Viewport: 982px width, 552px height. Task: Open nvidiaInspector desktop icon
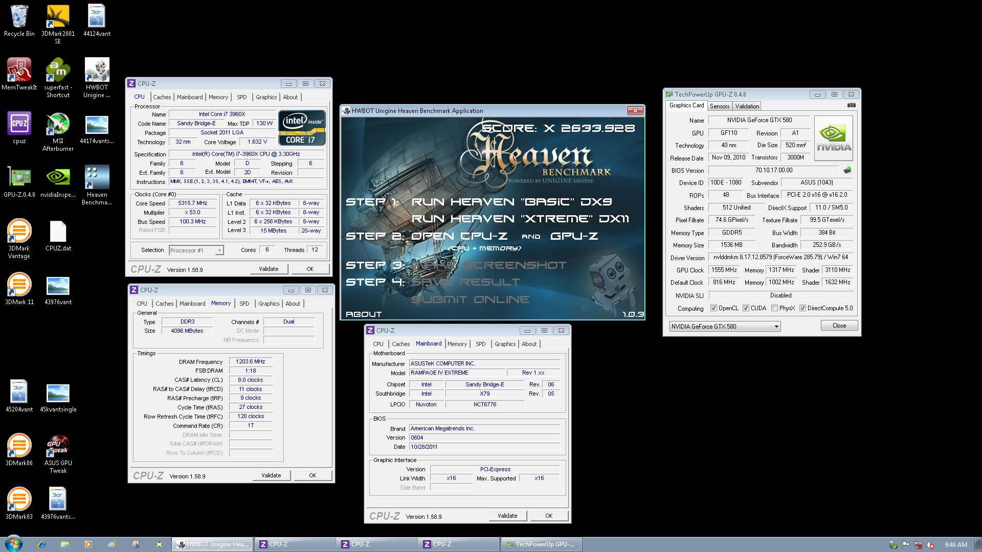pyautogui.click(x=58, y=181)
